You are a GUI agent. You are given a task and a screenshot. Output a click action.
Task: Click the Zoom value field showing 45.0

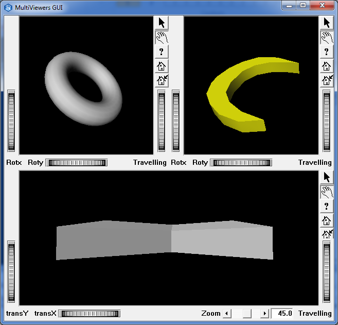click(x=283, y=314)
